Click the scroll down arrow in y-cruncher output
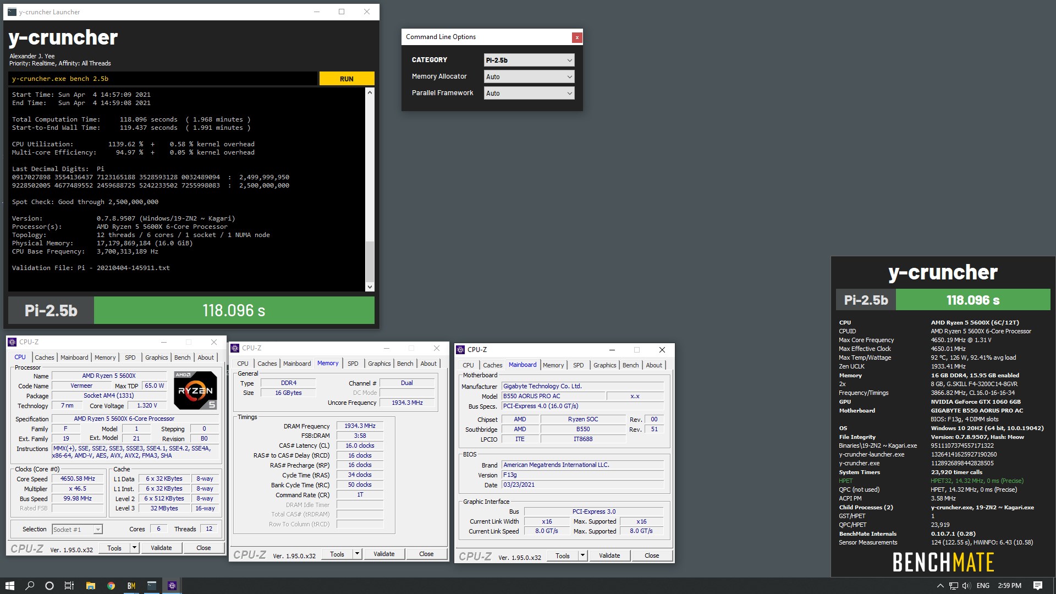1056x594 pixels. click(x=370, y=287)
